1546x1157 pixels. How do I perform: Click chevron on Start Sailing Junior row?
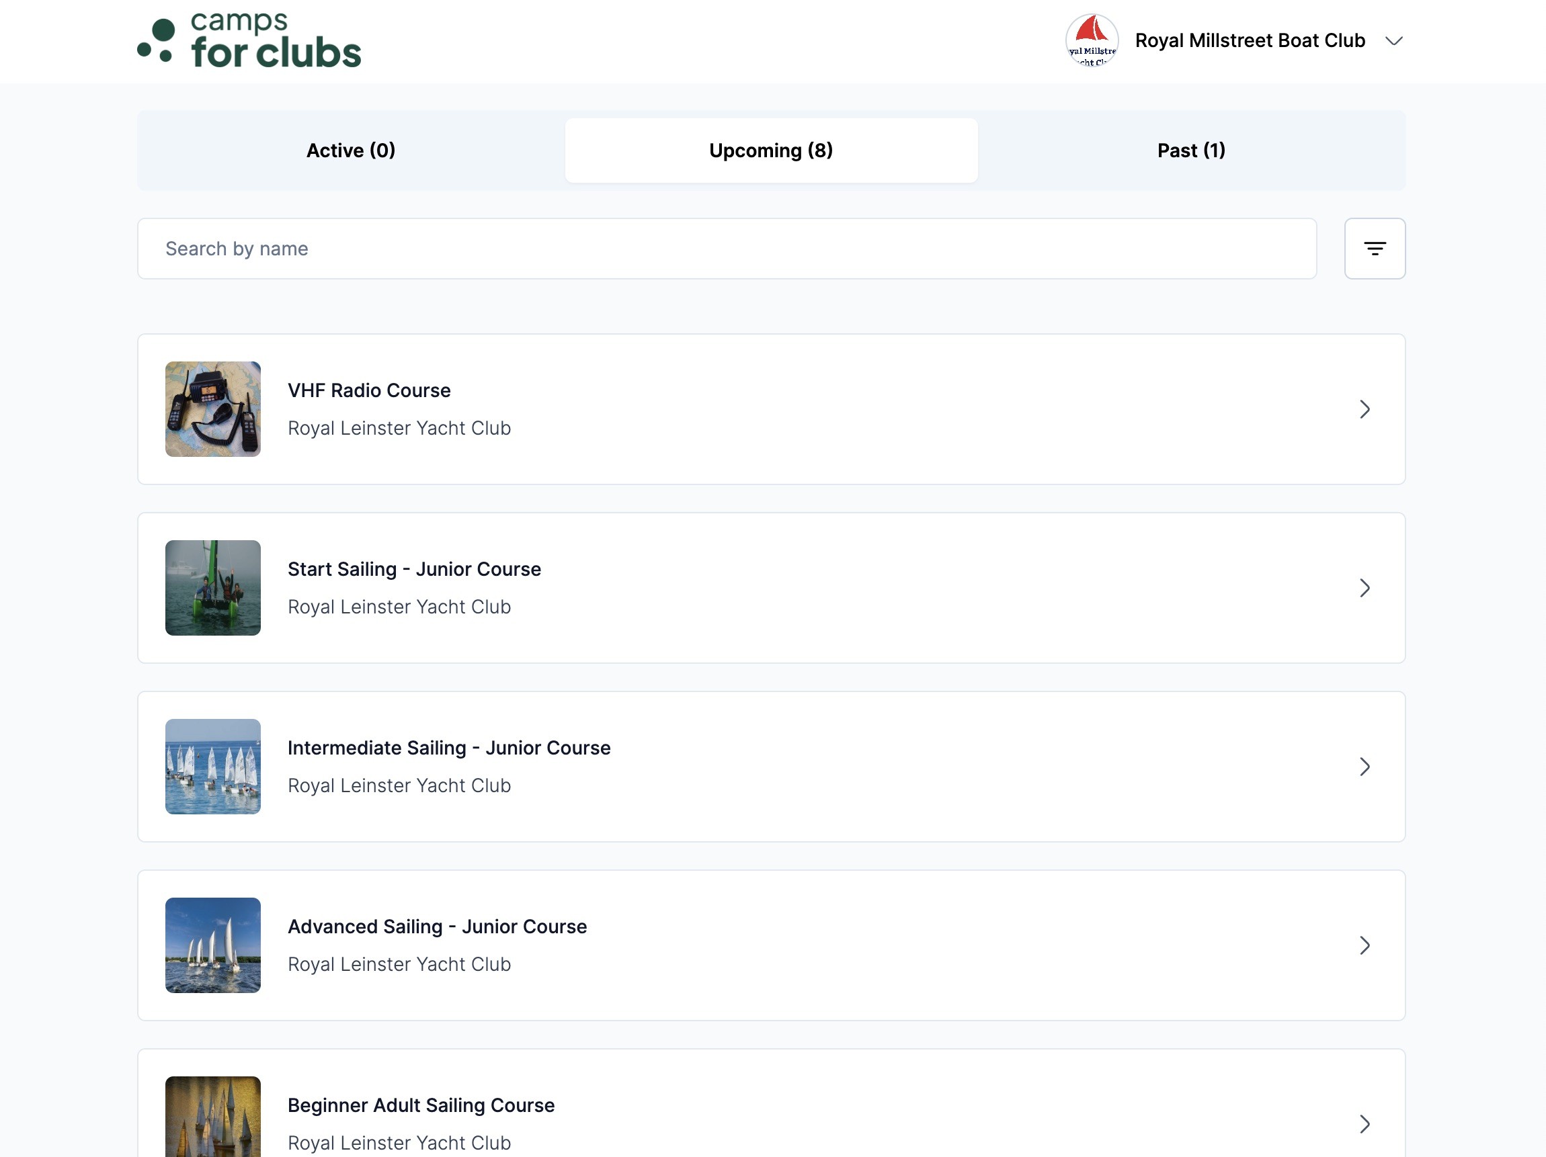click(x=1365, y=588)
